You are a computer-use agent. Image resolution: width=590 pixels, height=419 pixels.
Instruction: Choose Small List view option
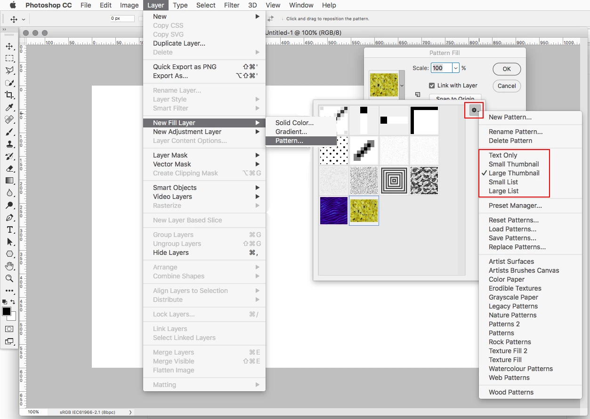coord(503,182)
